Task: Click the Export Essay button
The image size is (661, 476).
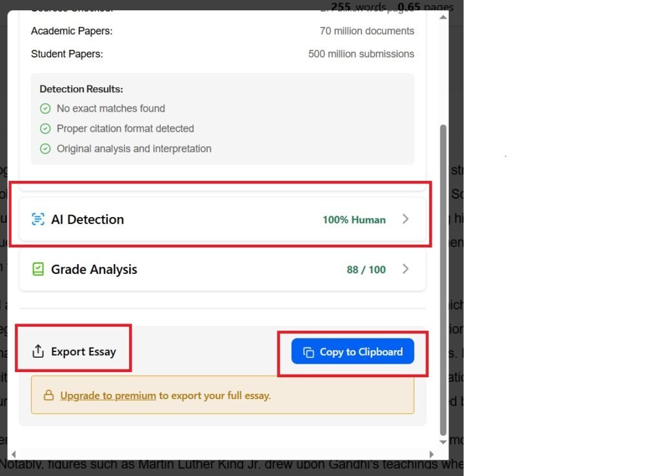Action: tap(74, 351)
